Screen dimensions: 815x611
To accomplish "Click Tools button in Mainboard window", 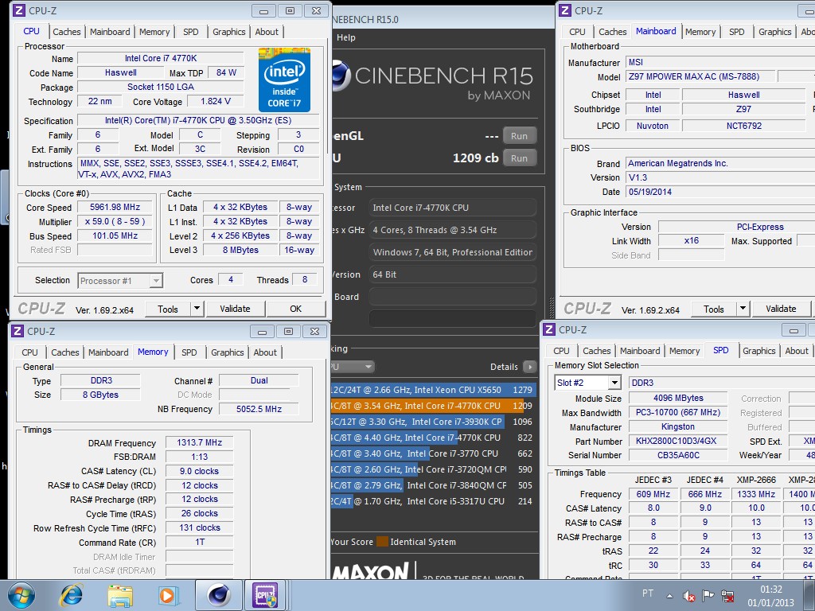I will pos(714,309).
